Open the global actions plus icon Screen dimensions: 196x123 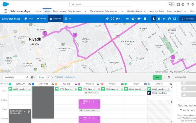(x=178, y=5)
